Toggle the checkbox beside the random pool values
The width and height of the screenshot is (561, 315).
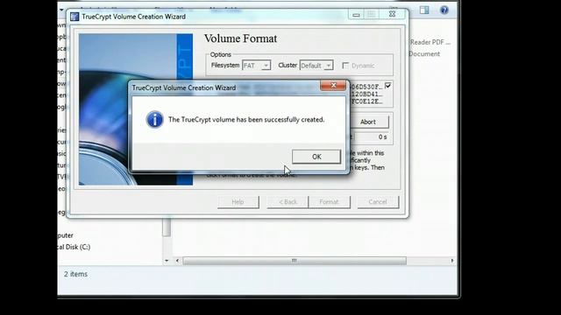click(387, 86)
